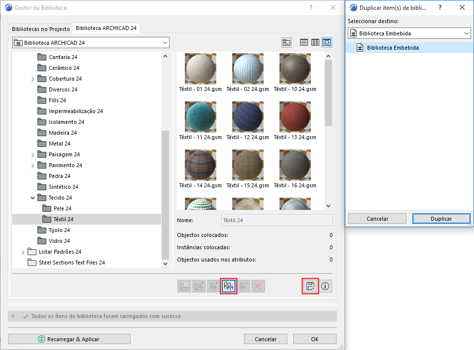
Task: Click help question mark in Duplicar dialog
Action: click(440, 7)
